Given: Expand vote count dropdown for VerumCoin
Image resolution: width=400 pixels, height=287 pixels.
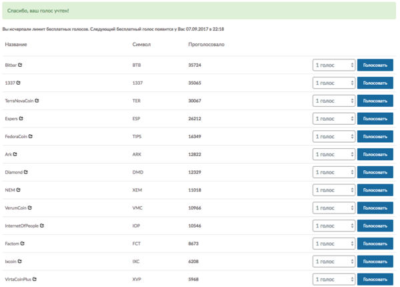Looking at the screenshot, I should click(334, 208).
